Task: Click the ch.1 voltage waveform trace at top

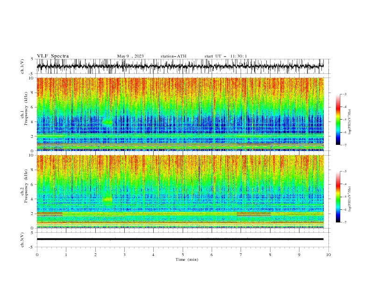Action: [180, 66]
